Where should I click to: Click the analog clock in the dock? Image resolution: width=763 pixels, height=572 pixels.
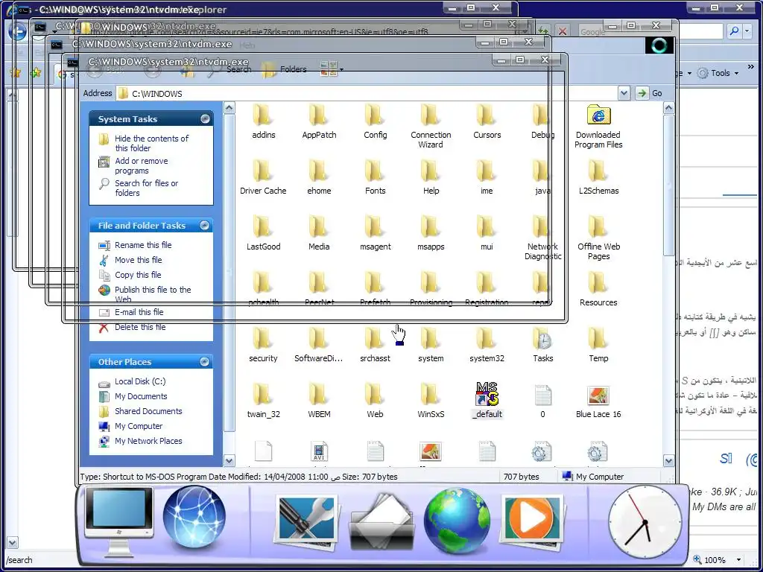click(x=645, y=522)
